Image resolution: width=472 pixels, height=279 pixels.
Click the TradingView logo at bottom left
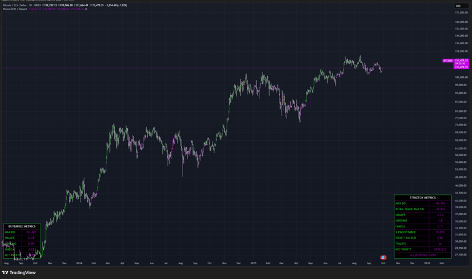pyautogui.click(x=18, y=273)
